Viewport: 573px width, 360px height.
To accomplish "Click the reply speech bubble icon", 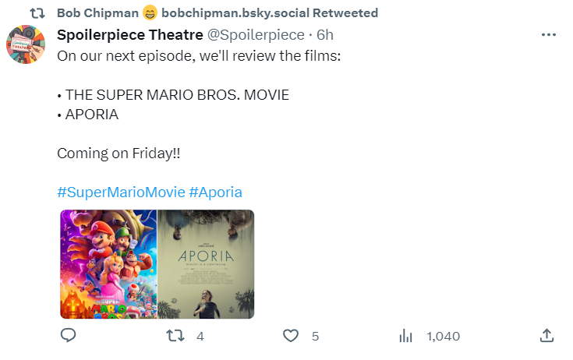I will [68, 335].
